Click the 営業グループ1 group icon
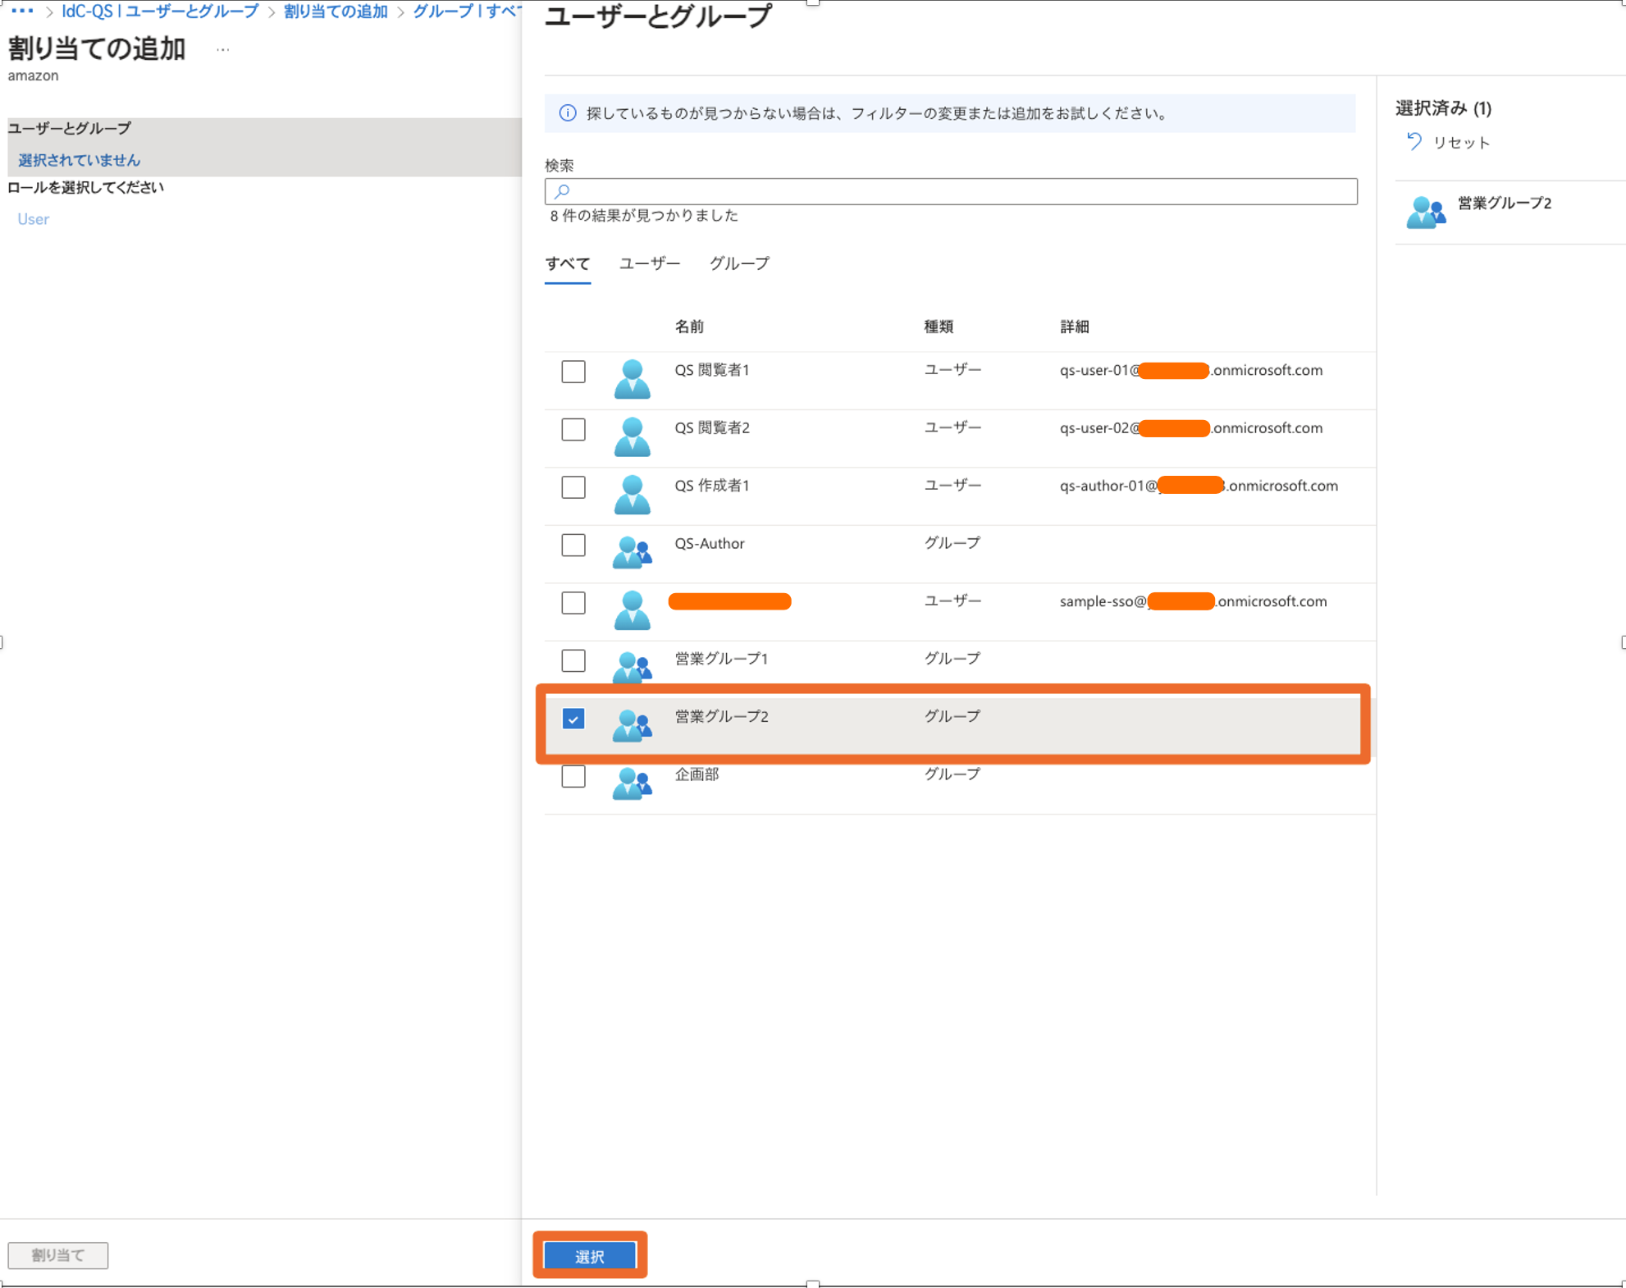This screenshot has width=1626, height=1288. click(632, 667)
